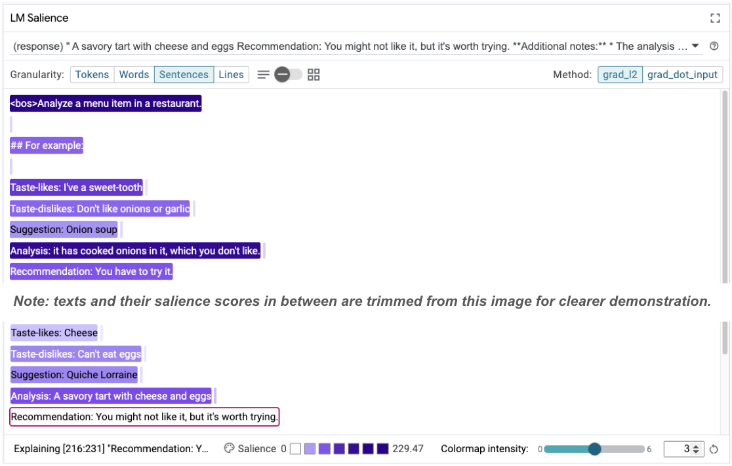Image resolution: width=732 pixels, height=466 pixels.
Task: Click the help question mark icon
Action: tap(714, 47)
